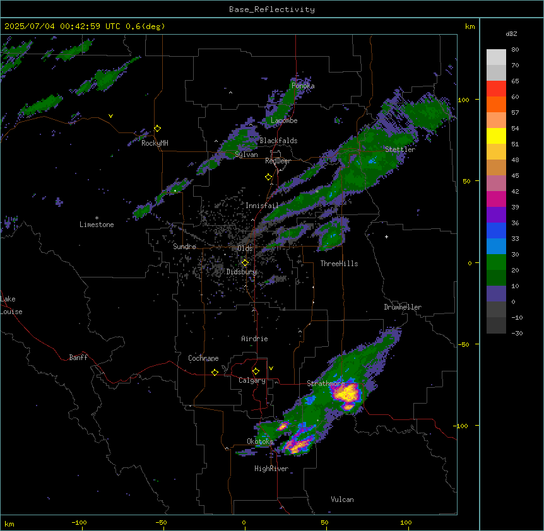Click the -100 tick label on the right axis

pyautogui.click(x=461, y=426)
